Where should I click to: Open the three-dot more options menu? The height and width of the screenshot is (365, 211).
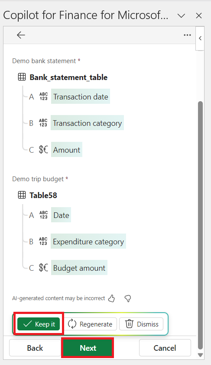click(187, 35)
